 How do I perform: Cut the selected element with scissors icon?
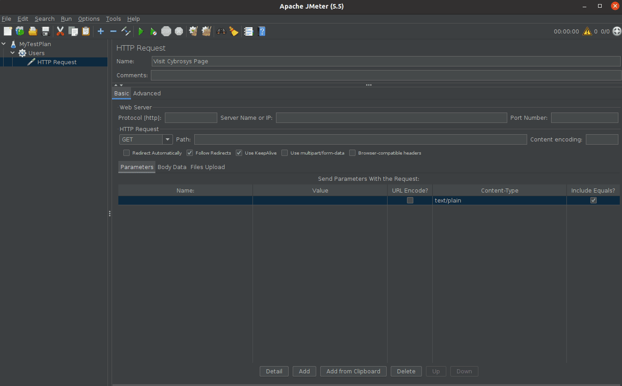click(x=60, y=31)
